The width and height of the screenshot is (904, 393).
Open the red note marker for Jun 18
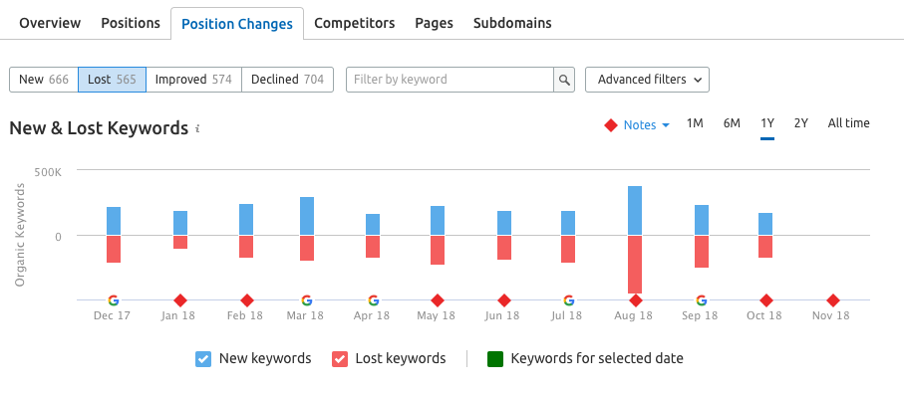[504, 300]
